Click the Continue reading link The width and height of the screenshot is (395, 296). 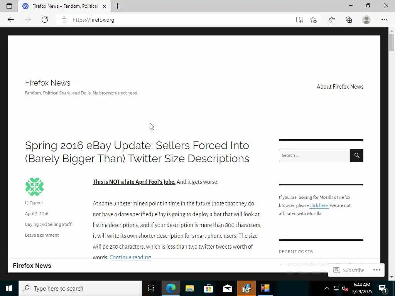tap(130, 257)
